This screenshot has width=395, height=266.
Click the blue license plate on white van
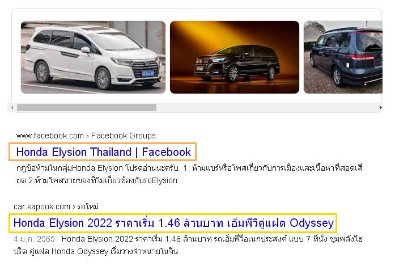click(148, 73)
